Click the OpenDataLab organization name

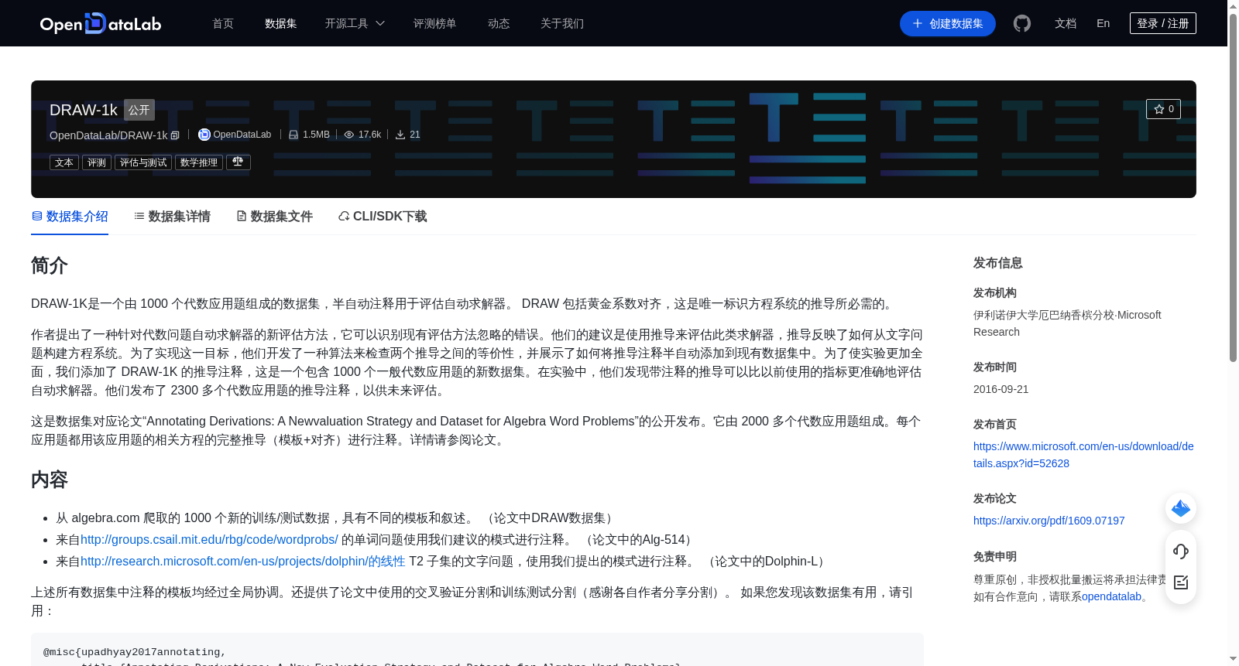[x=242, y=135]
